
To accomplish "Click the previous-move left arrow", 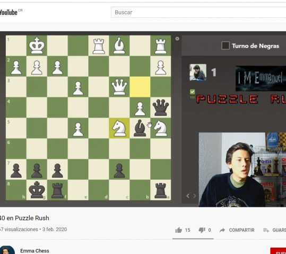I will [188, 196].
